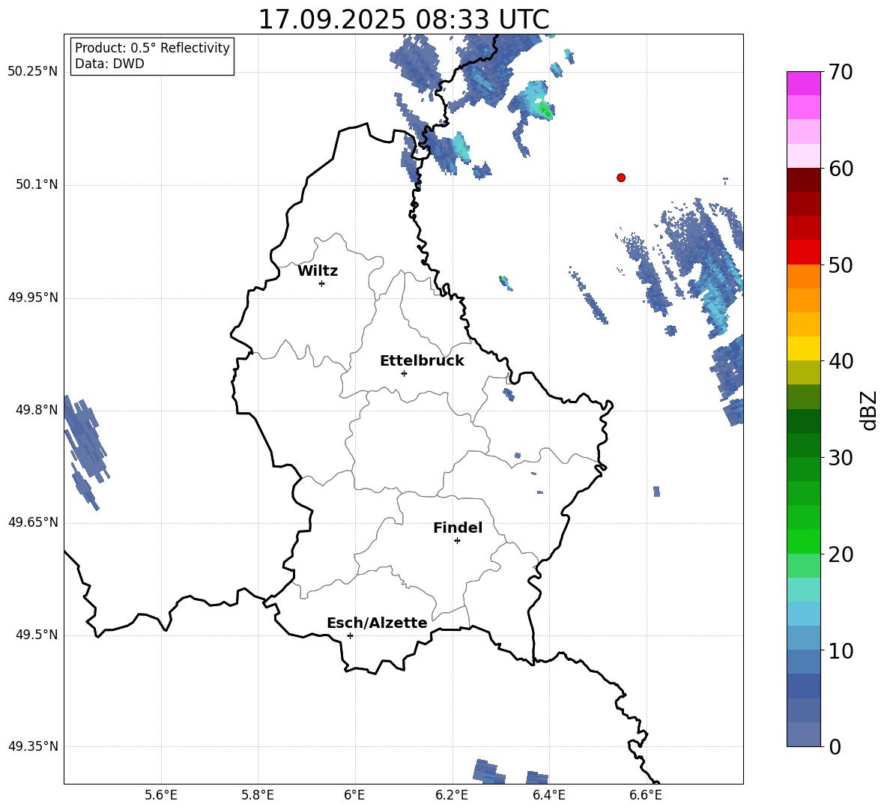Click the Esch/Alzette city label

(378, 623)
